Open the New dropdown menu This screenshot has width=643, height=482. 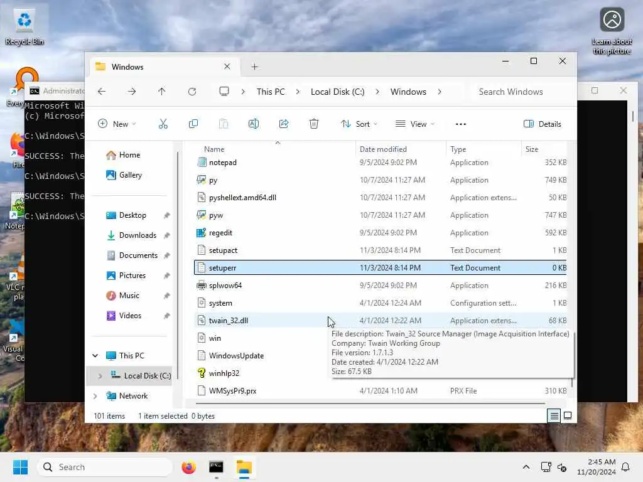click(x=117, y=124)
